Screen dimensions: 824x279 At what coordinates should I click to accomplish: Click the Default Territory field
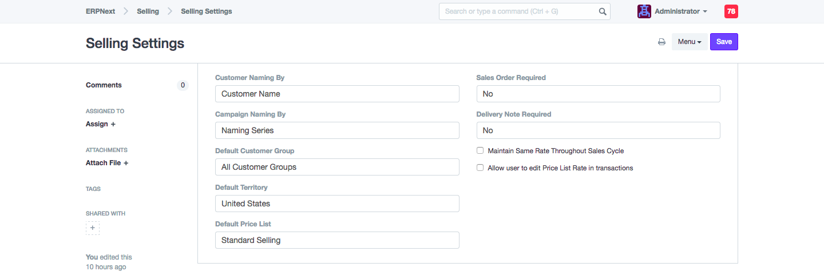(337, 204)
